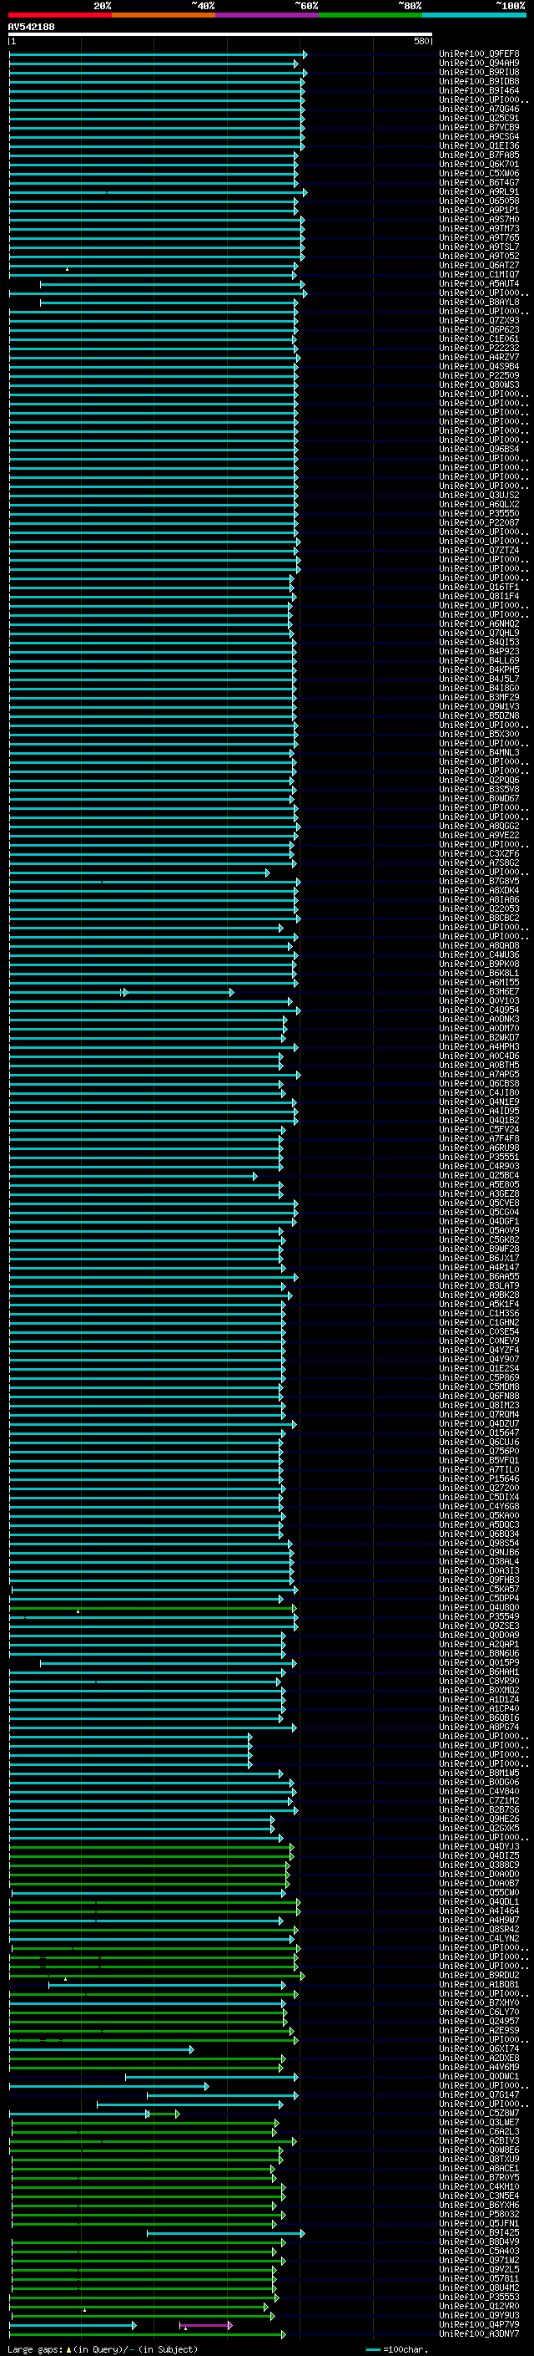Click UniRef100_Q5CVE8 hit label
Image resolution: width=534 pixels, height=2356 pixels.
coord(479,1203)
